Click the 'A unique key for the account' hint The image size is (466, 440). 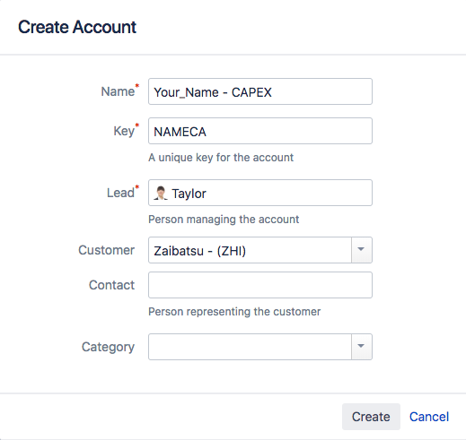coord(221,158)
